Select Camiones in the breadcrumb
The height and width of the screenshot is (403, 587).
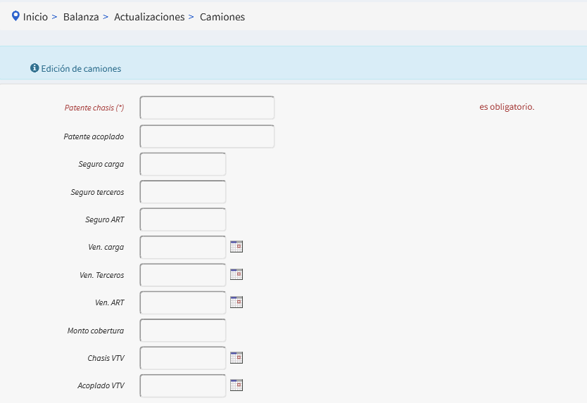222,17
